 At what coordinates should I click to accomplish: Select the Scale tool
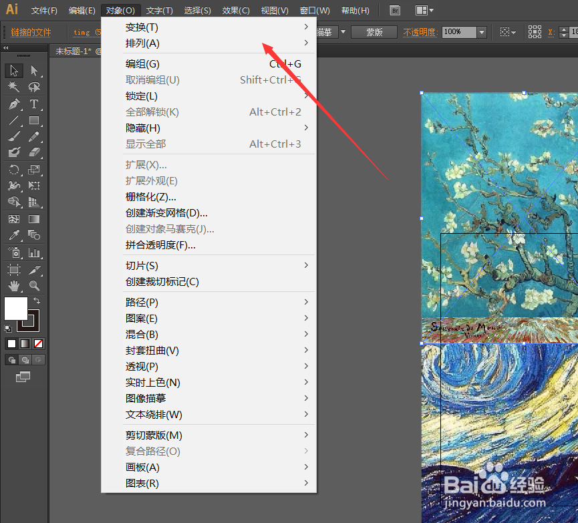point(34,170)
